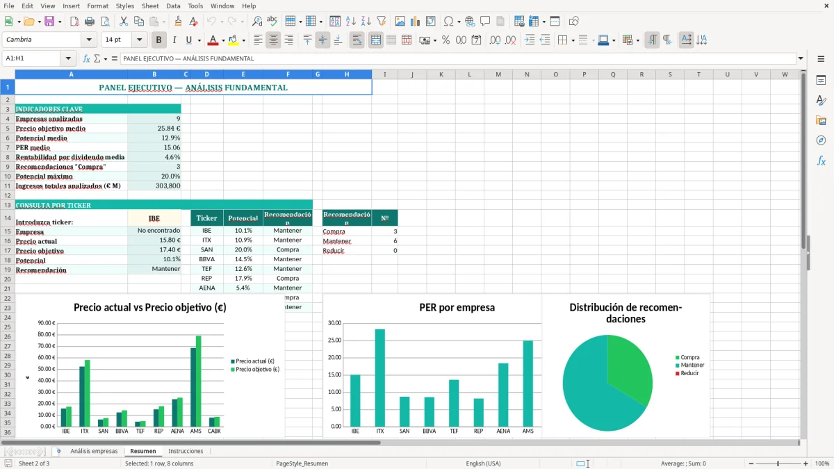The image size is (834, 469).
Task: Select the IBE ticker input cell
Action: pyautogui.click(x=154, y=218)
